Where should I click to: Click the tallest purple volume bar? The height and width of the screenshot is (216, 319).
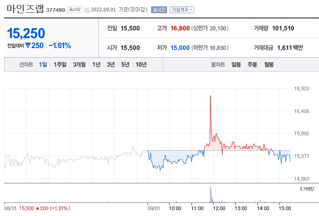pos(210,194)
